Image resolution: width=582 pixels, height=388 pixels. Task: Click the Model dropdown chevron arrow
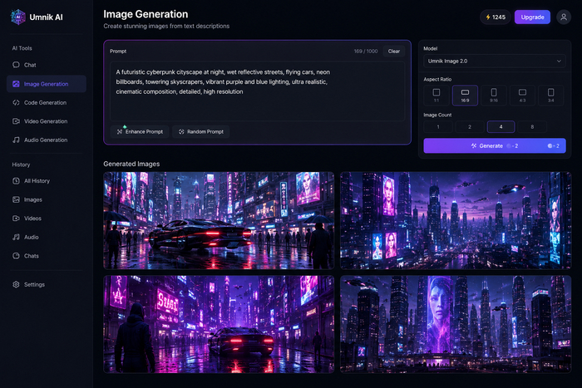(559, 61)
